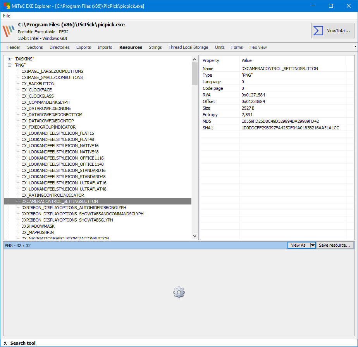Switch to the Directories tab
Image resolution: width=358 pixels, height=347 pixels.
coord(60,47)
